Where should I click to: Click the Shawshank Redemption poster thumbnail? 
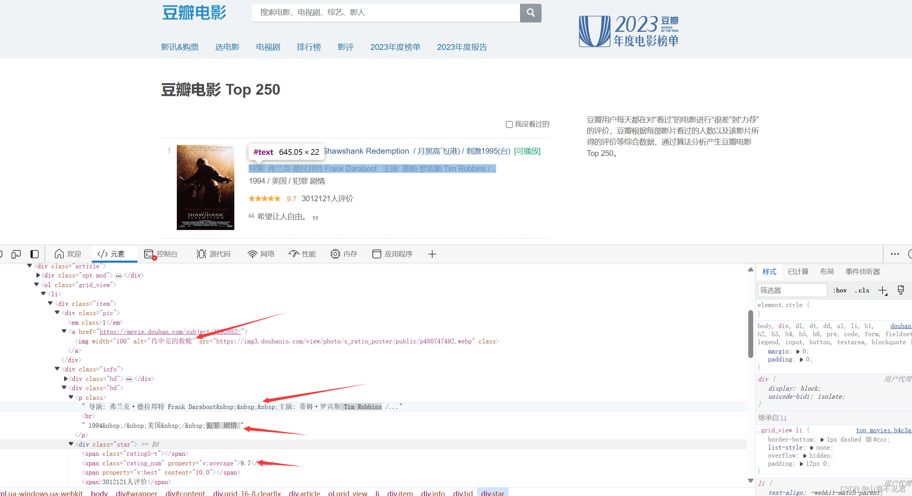pyautogui.click(x=205, y=187)
